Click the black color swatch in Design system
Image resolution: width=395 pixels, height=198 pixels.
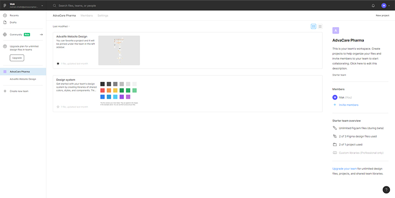pos(102,84)
